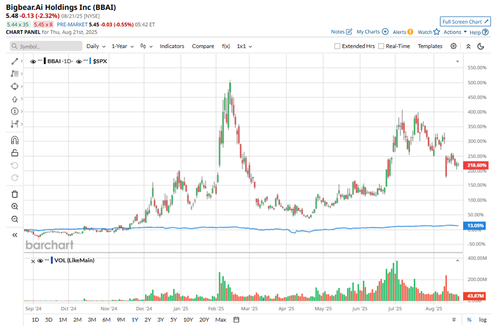The width and height of the screenshot is (498, 331).
Task: Enable the Extended Hrs checkbox
Action: [x=337, y=46]
